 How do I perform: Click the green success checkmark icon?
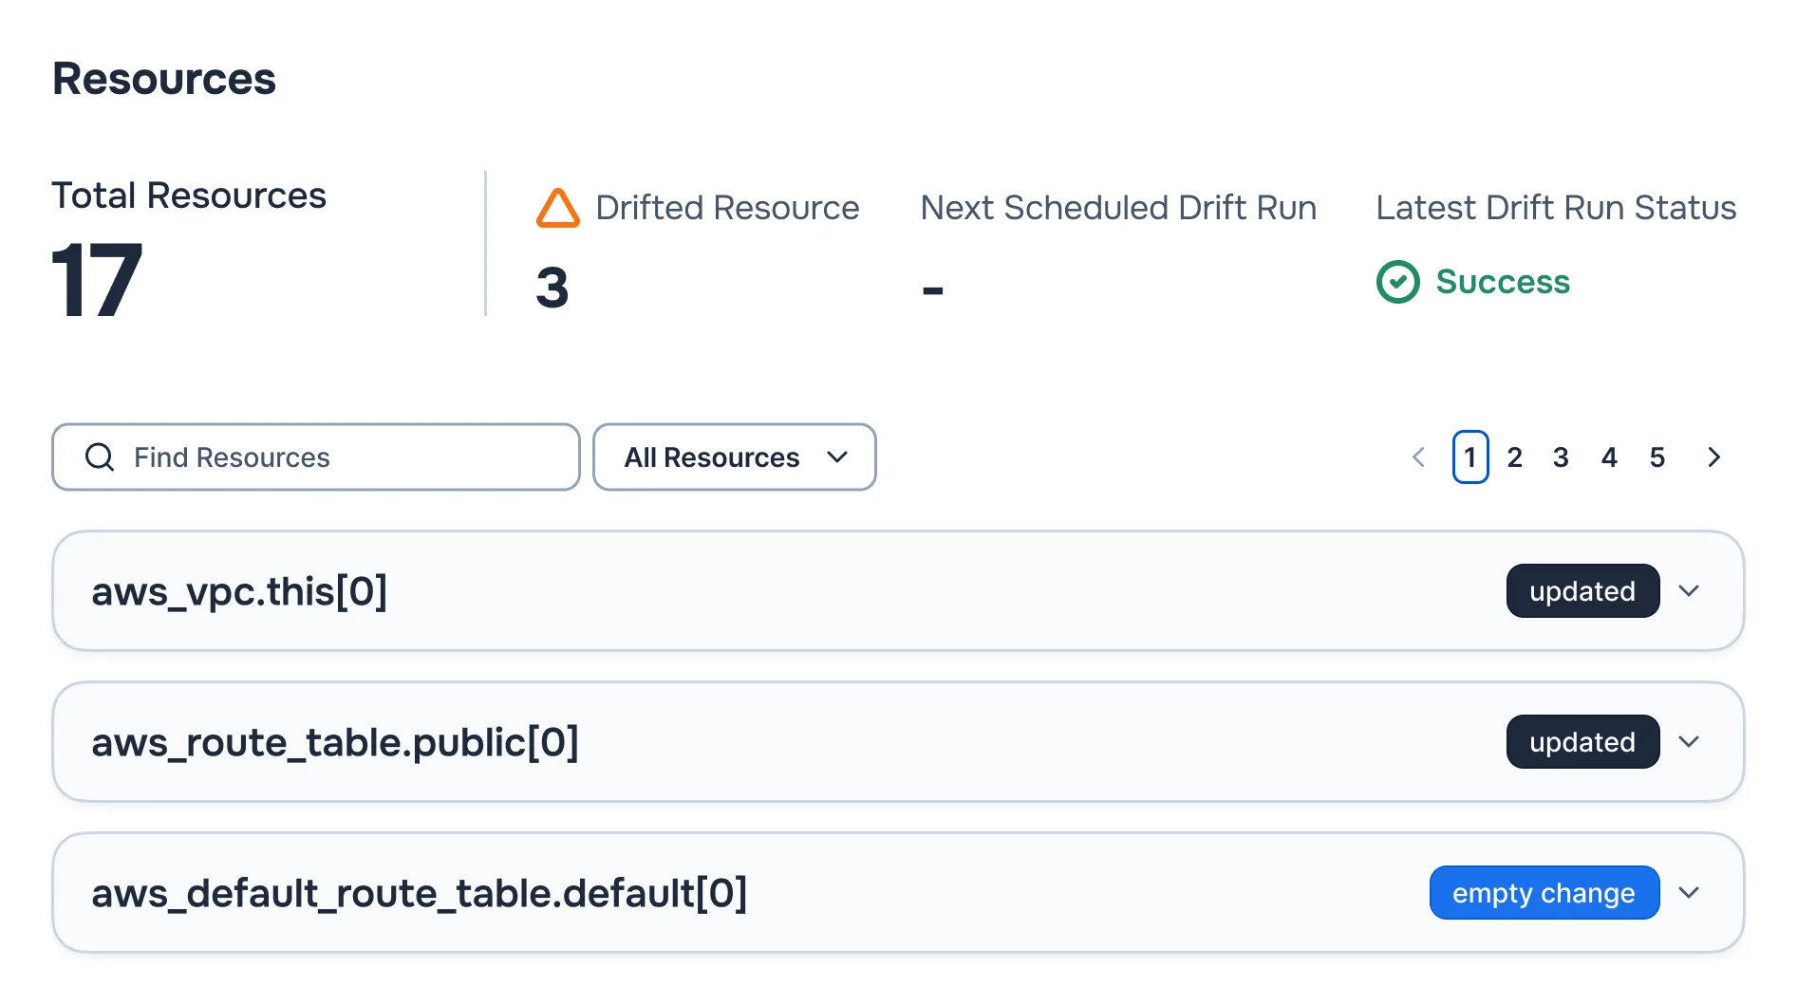[1397, 282]
